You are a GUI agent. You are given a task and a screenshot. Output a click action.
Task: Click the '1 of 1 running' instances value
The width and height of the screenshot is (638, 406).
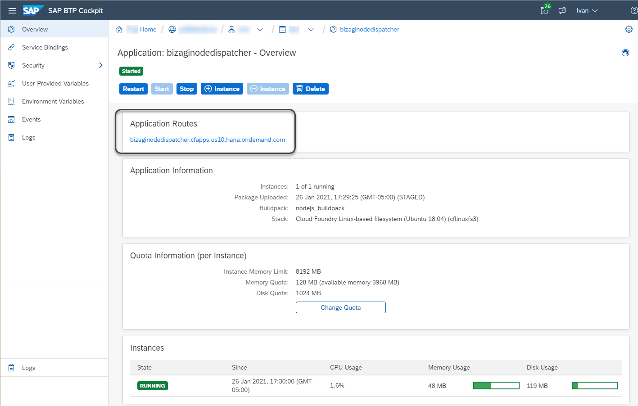(x=315, y=186)
